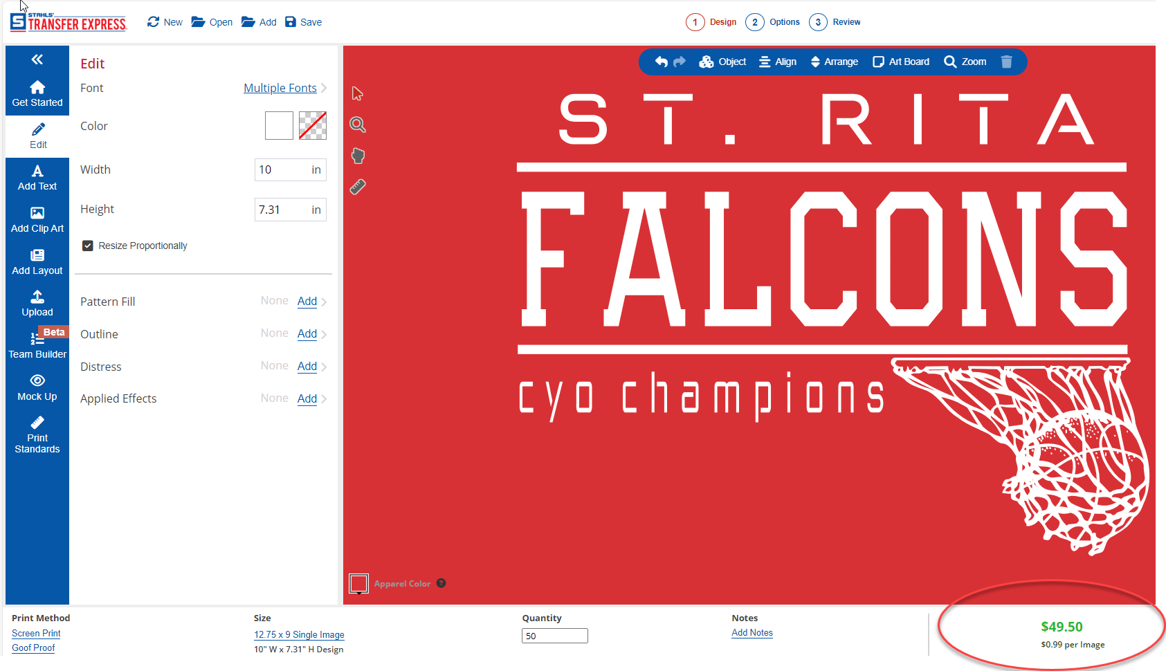Open the Apparel Color swatch picker
Screen dimensions: 1166x671
(x=358, y=583)
